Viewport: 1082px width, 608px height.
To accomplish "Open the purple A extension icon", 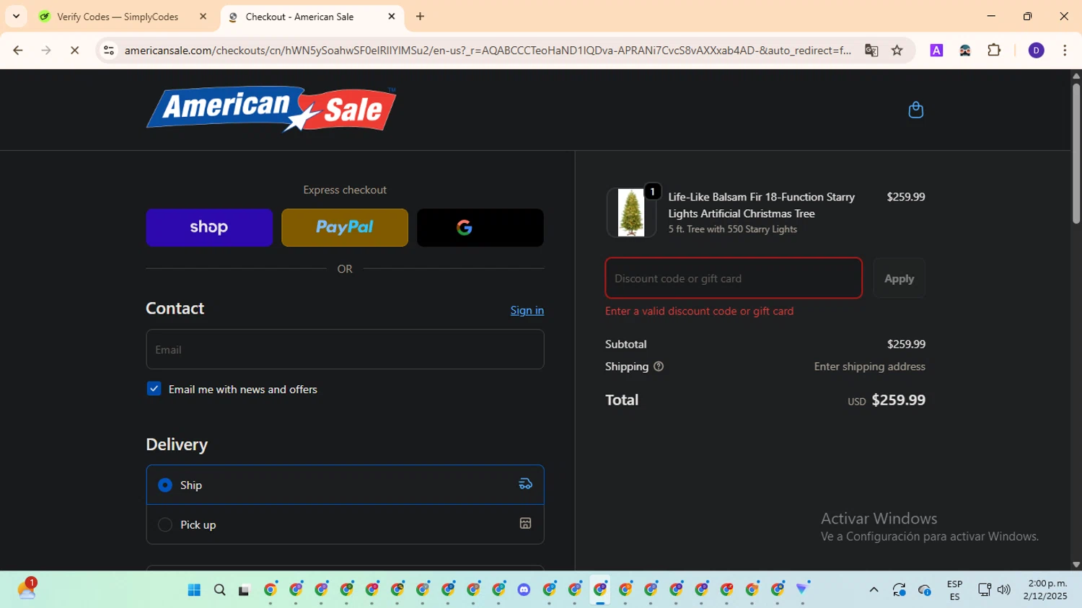I will click(936, 50).
